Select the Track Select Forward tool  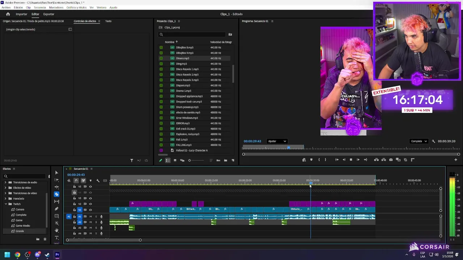56,180
